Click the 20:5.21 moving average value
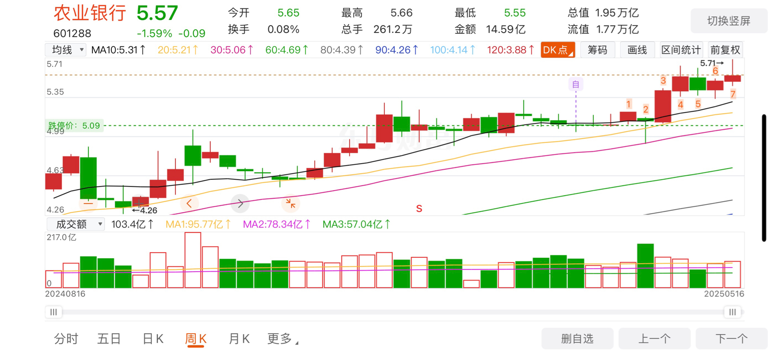 178,50
